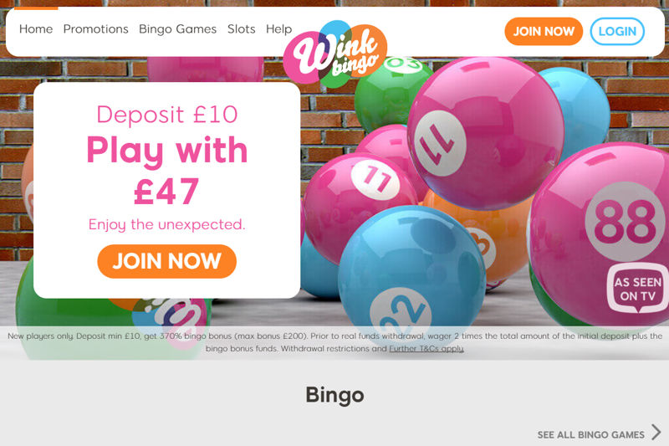Click the chevron beside See All Bingo Games
Image resolution: width=669 pixels, height=446 pixels.
656,432
